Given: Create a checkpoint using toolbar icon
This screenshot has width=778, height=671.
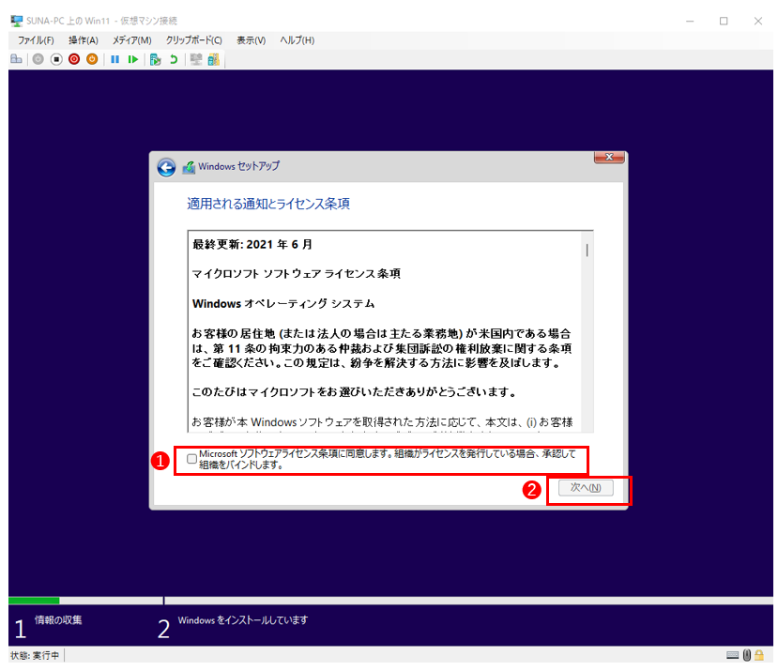Looking at the screenshot, I should pos(155,59).
